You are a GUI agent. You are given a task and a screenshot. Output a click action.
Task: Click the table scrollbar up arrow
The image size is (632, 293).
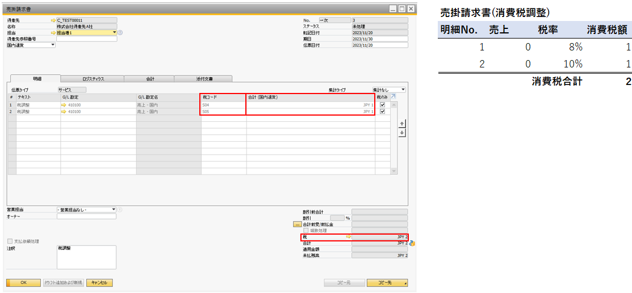[x=394, y=104]
